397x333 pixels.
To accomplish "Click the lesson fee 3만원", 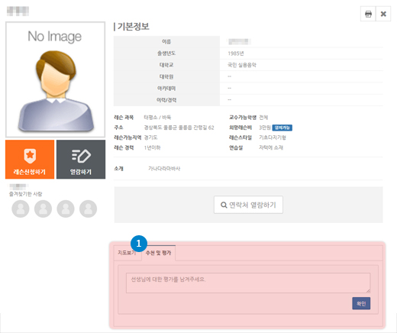I will [265, 128].
